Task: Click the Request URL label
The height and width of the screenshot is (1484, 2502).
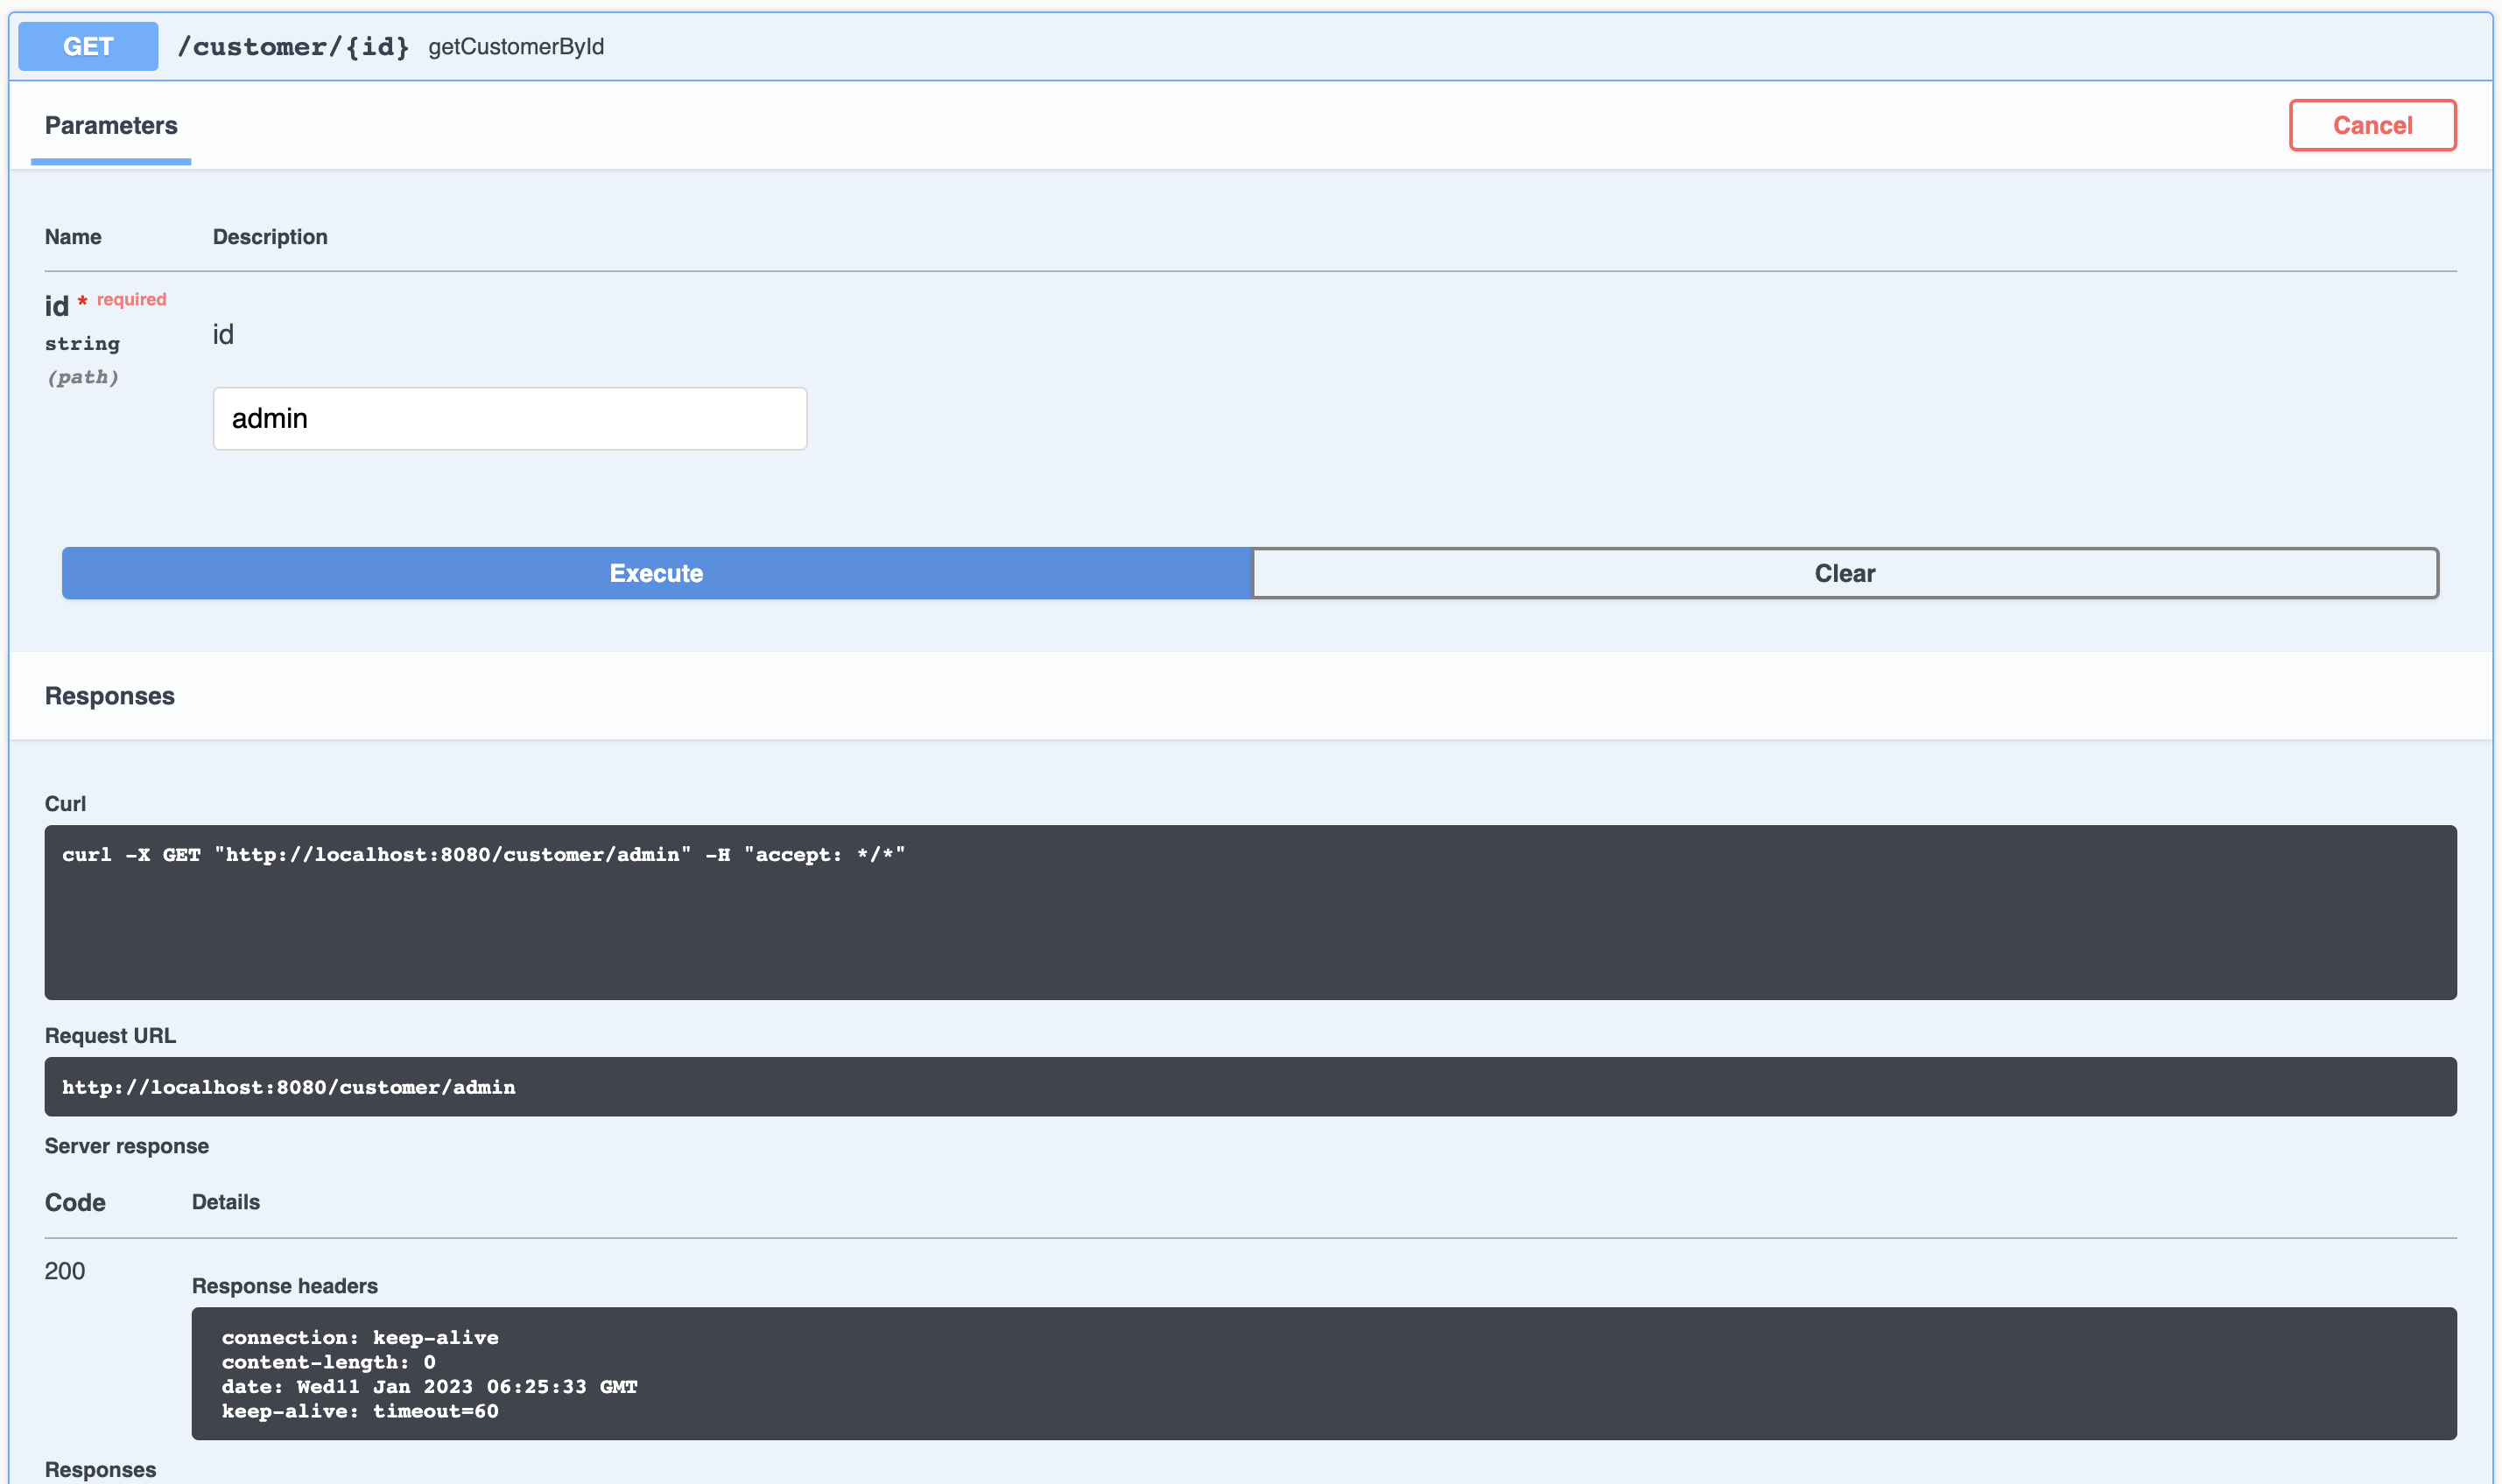Action: pyautogui.click(x=110, y=1036)
